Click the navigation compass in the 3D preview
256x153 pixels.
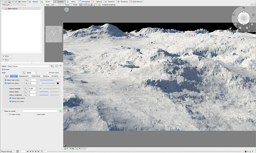coord(243,19)
